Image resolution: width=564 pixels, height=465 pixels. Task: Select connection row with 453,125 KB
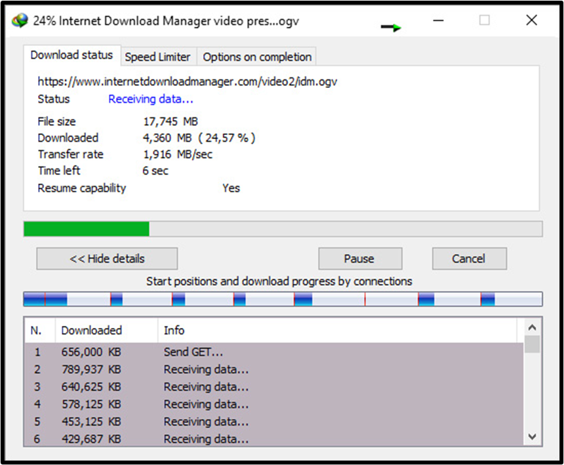click(274, 422)
